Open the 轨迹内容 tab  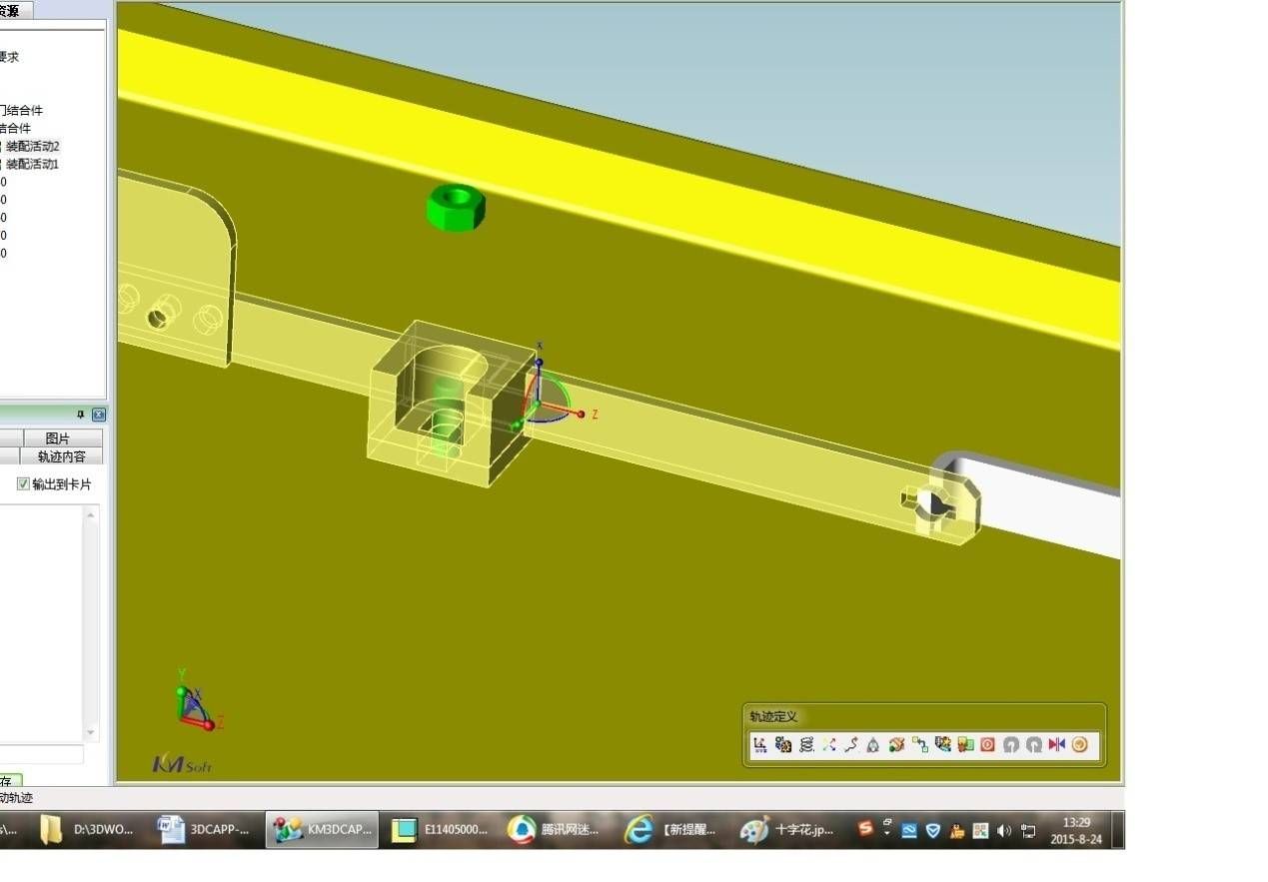61,456
